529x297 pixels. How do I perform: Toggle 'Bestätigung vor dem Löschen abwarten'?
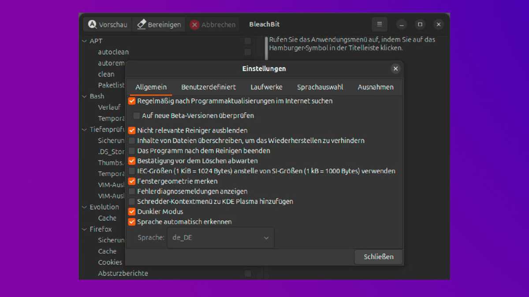tap(132, 161)
